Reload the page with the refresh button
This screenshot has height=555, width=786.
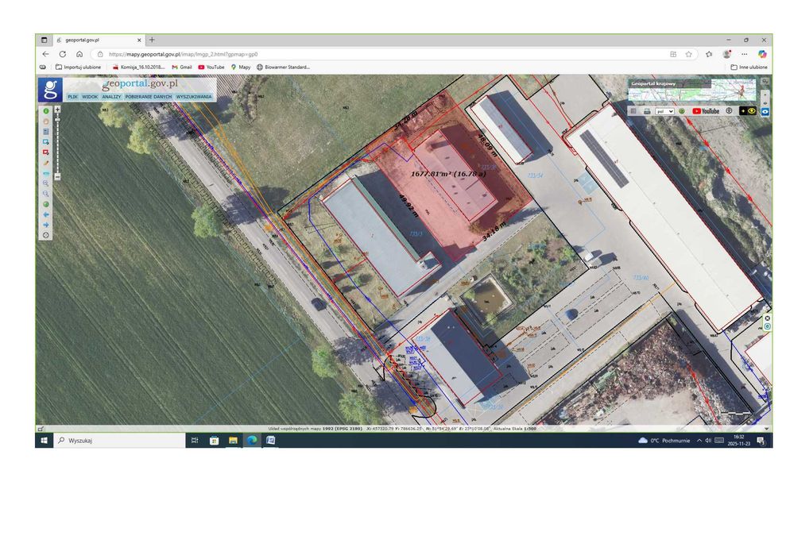pyautogui.click(x=63, y=54)
